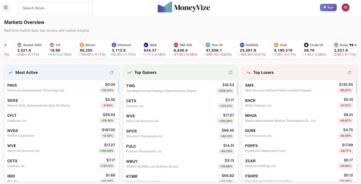Open CFLT Confluent row
The width and height of the screenshot is (361, 184).
61,118
